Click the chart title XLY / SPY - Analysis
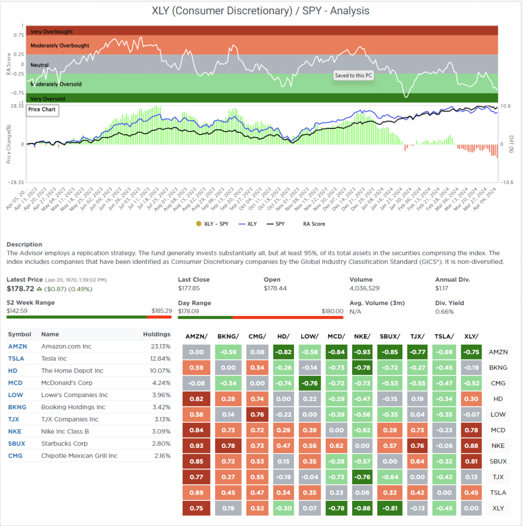Screen dimensions: 523x526 pyautogui.click(x=261, y=11)
